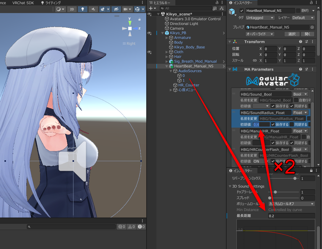Click the gizmos globe icon
Viewport: 322px width, 249px height.
click(x=137, y=9)
